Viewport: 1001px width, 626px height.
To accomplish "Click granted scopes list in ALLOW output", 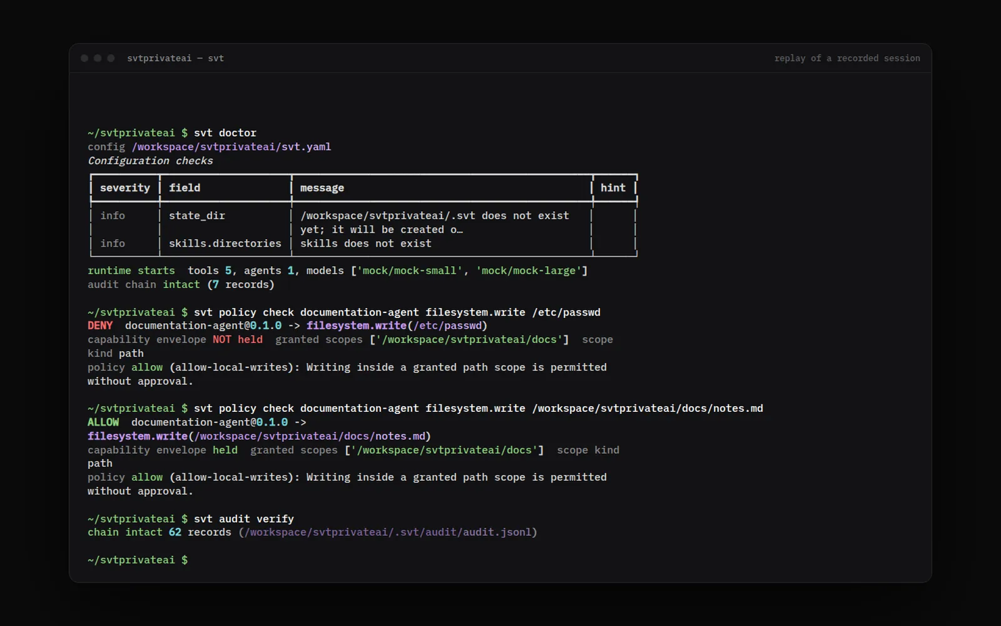I will pyautogui.click(x=444, y=450).
